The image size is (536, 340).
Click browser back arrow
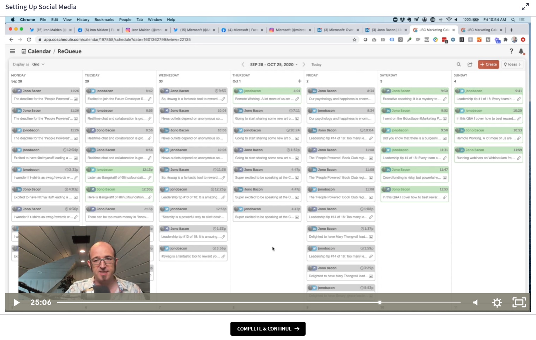pos(11,39)
